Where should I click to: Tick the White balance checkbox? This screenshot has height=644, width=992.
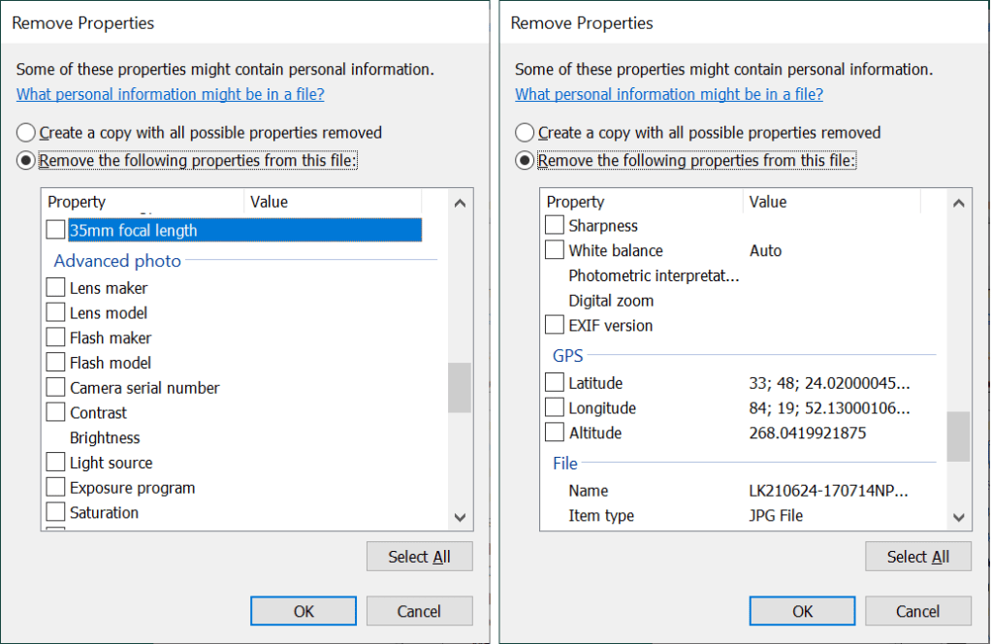[x=555, y=250]
